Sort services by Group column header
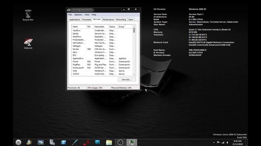 pos(125,27)
